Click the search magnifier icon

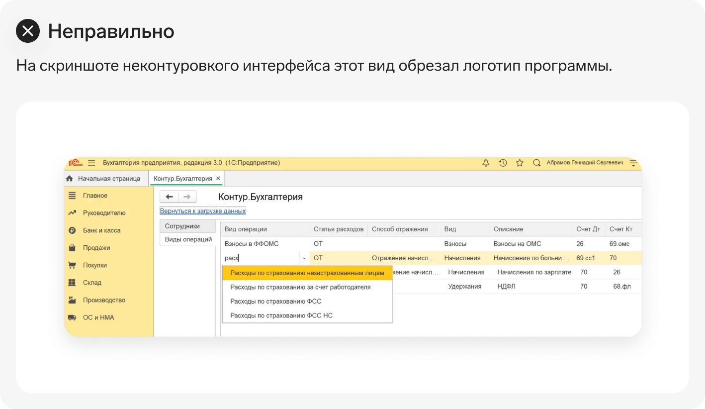coord(536,163)
